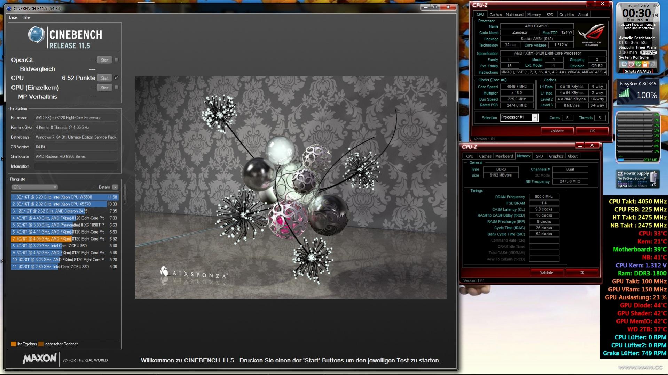The height and width of the screenshot is (375, 668).
Task: Click the '6.52 Punkte' CPU score
Action: click(x=79, y=78)
